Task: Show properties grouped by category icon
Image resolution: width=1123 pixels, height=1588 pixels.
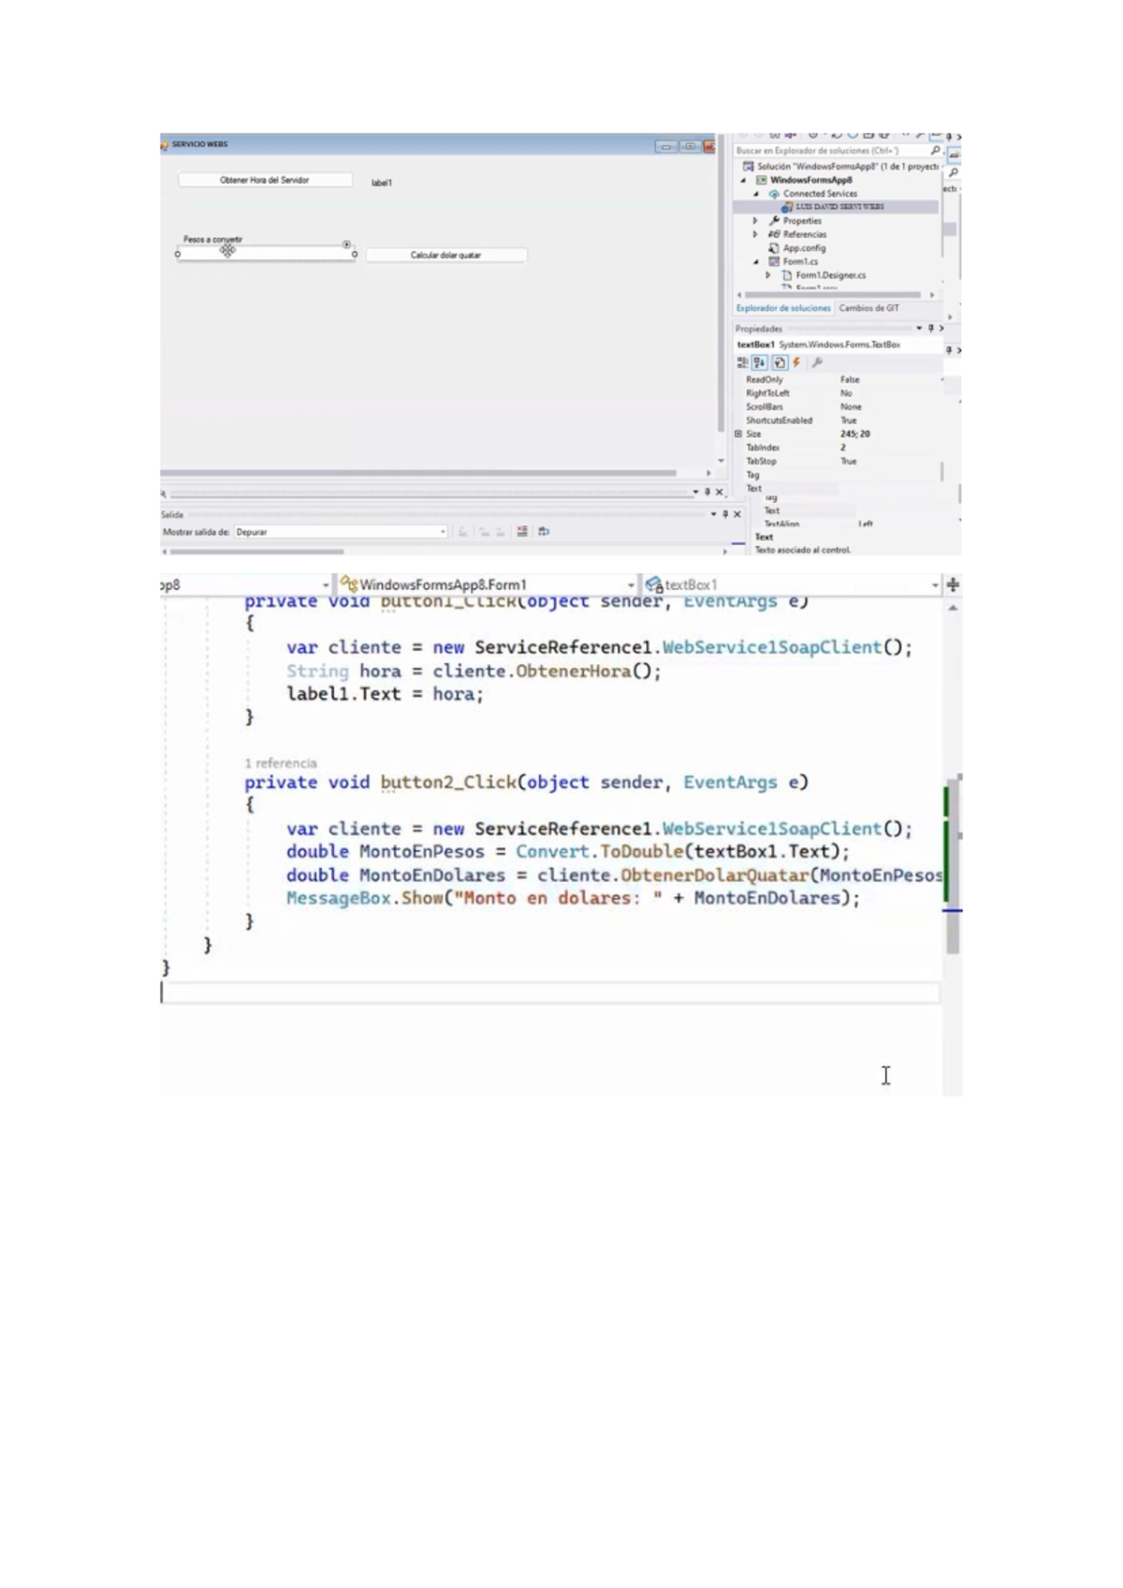Action: click(742, 362)
